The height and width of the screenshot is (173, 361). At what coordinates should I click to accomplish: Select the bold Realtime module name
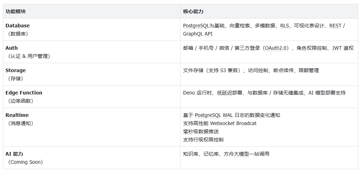click(x=17, y=115)
